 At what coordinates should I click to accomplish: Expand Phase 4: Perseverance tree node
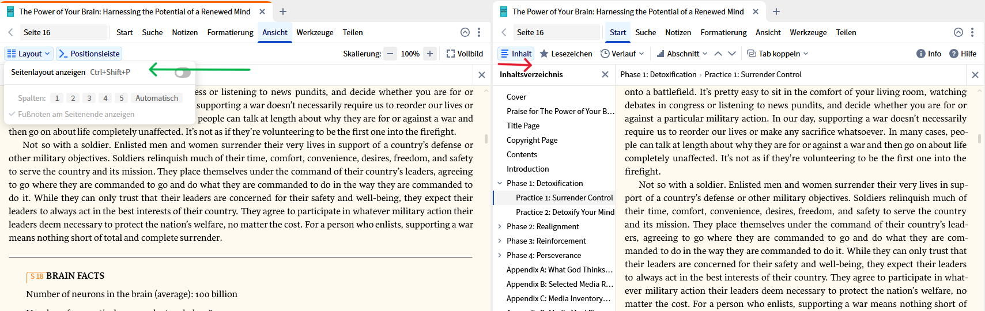pyautogui.click(x=500, y=255)
